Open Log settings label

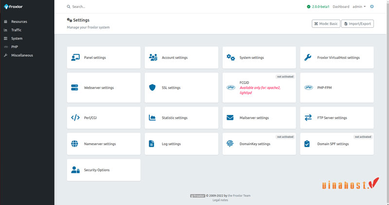point(171,144)
